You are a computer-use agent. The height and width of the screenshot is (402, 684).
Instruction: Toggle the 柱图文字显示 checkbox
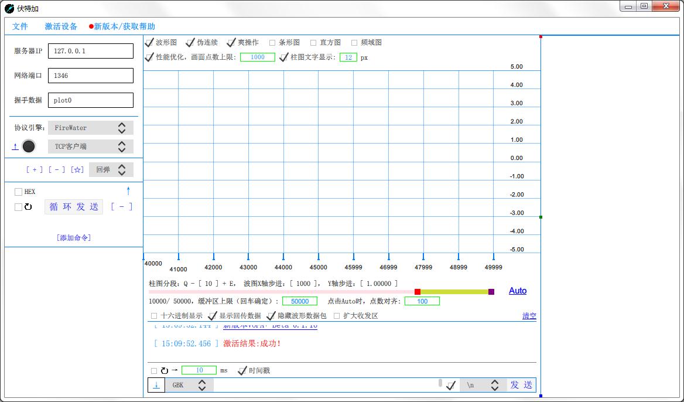click(283, 57)
